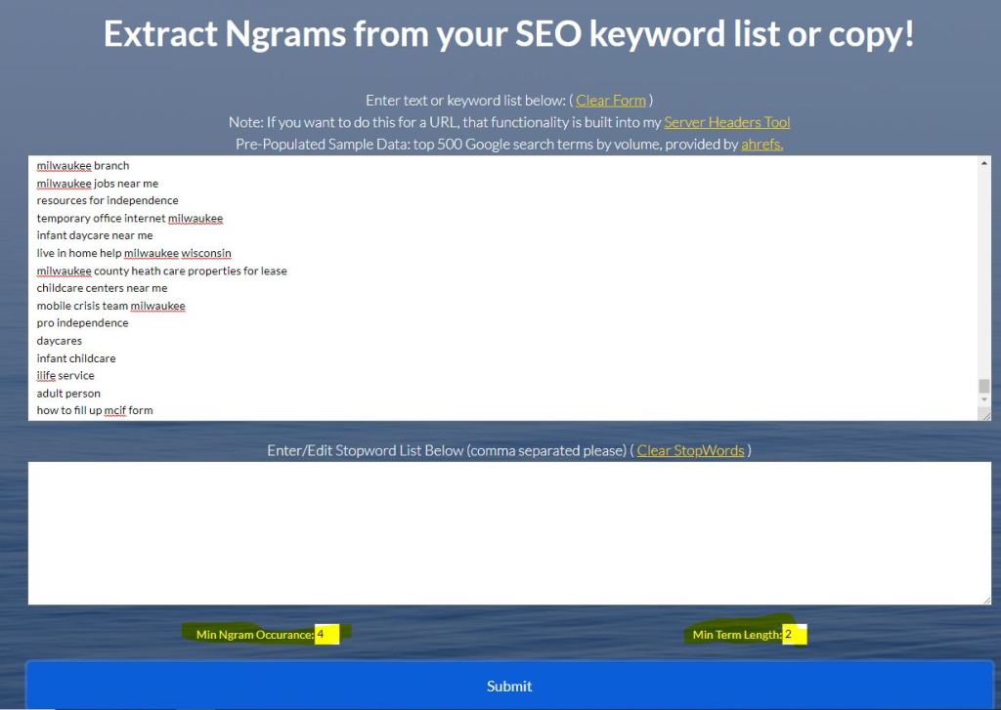Focus the Min Ngram Occurance field
Image resolution: width=1001 pixels, height=710 pixels.
326,635
